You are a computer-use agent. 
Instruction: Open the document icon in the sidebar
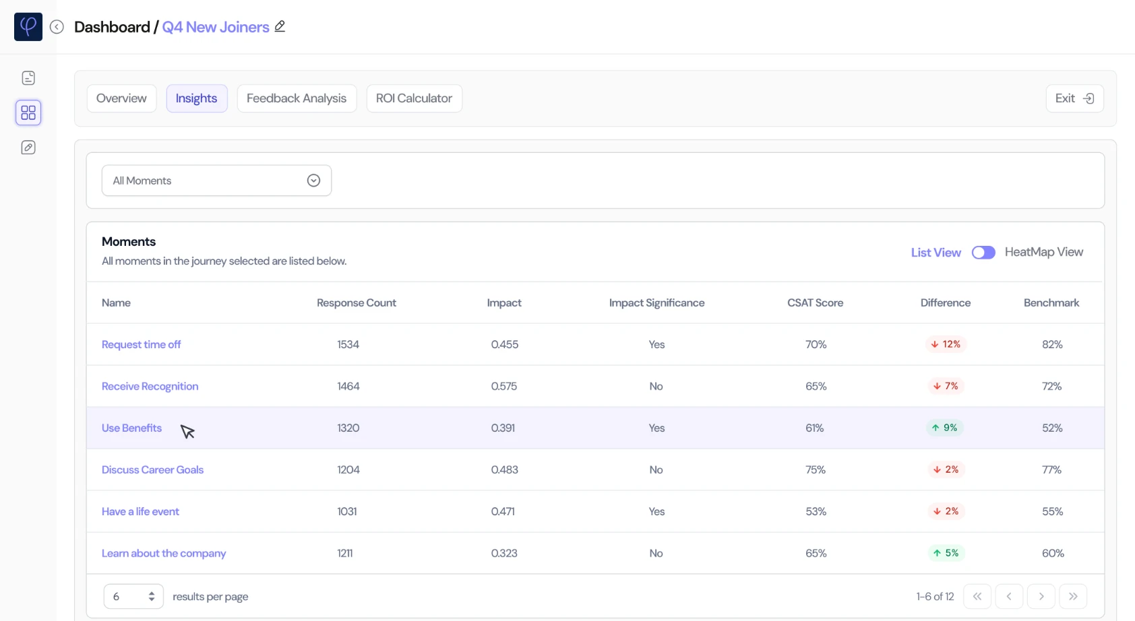[x=28, y=78]
